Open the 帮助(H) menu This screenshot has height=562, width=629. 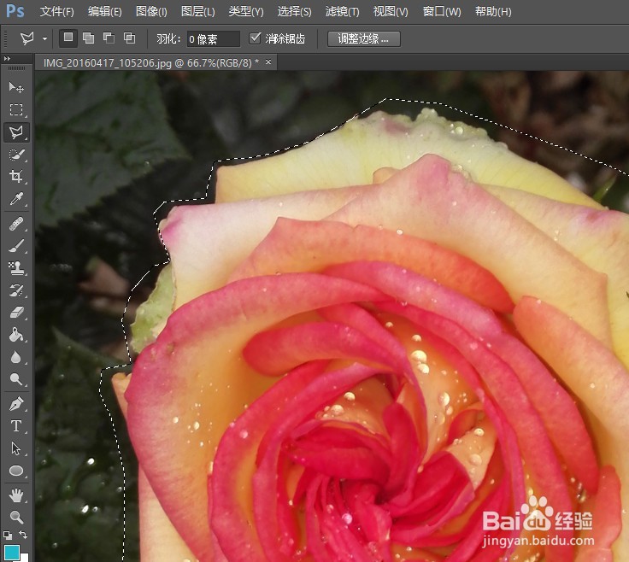point(493,12)
